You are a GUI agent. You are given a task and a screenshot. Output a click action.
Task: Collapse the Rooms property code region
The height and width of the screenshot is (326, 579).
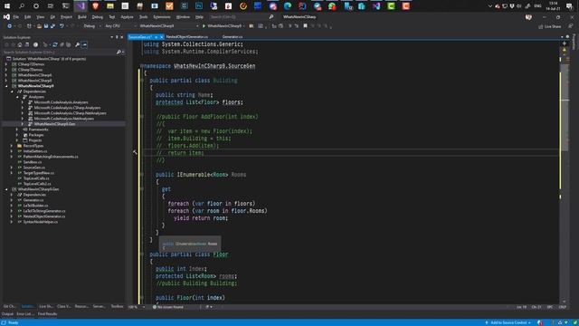141,175
